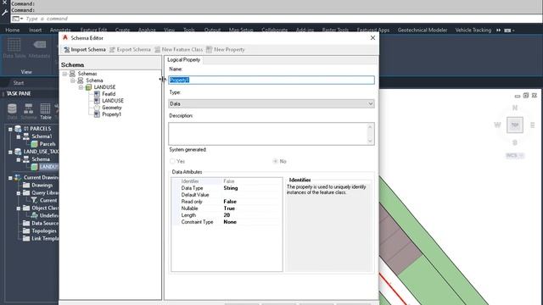Image resolution: width=543 pixels, height=305 pixels.
Task: Click the Data Type String value
Action: click(231, 188)
